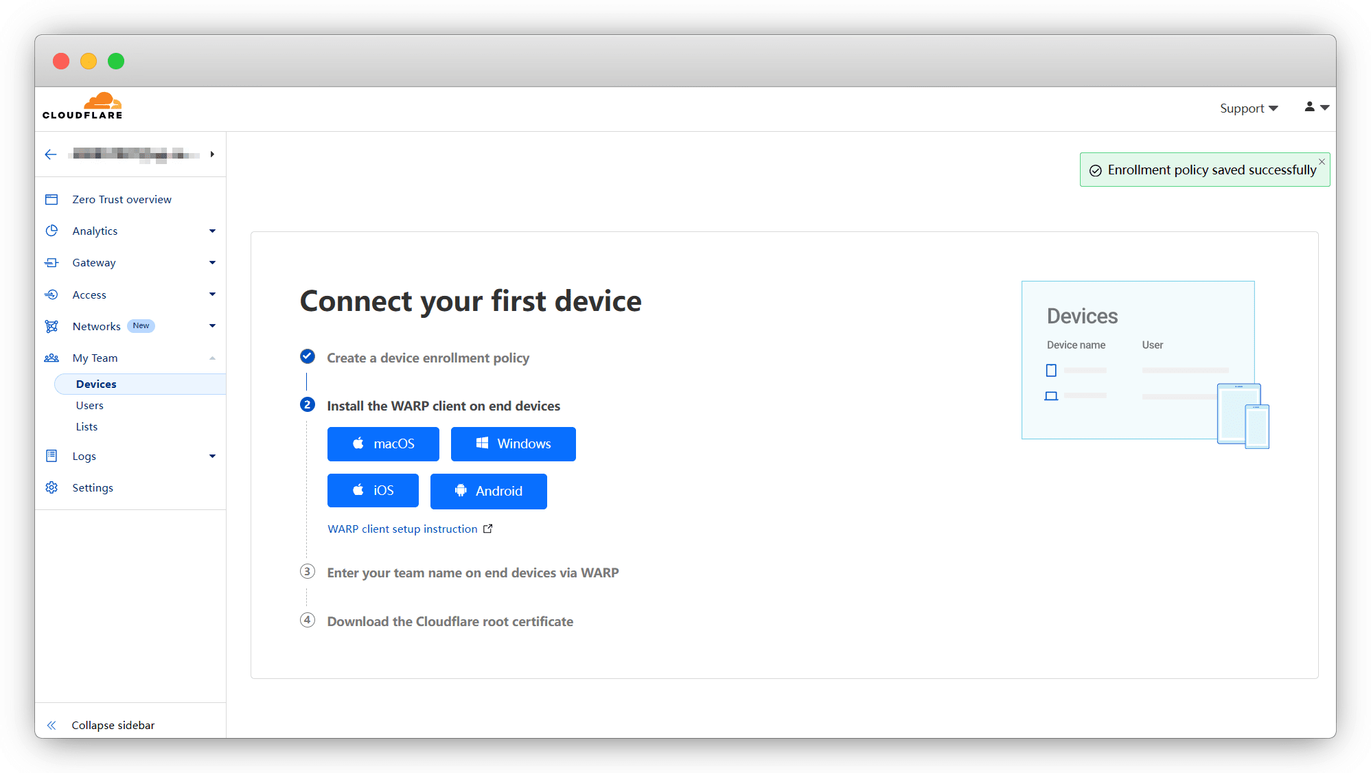Viewport: 1371px width, 773px height.
Task: Download the macOS WARP client
Action: pyautogui.click(x=383, y=444)
